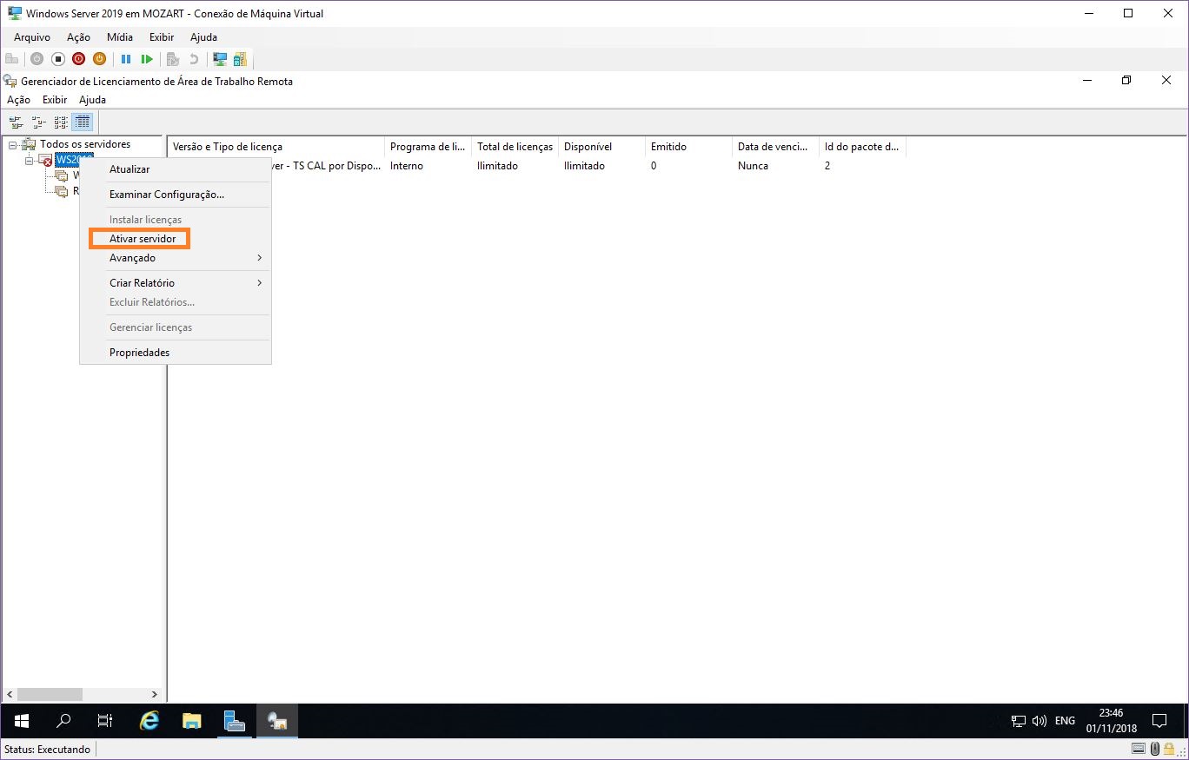Launch Internet Explorer from the taskbar

(x=149, y=720)
